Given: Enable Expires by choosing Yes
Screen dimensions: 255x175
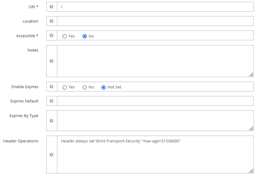Looking at the screenshot, I should click(x=65, y=87).
